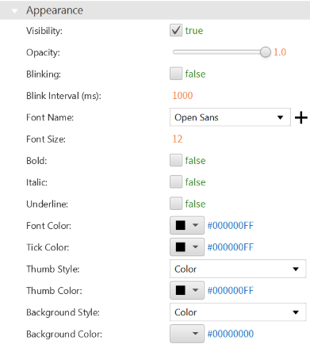
Task: Click the Opacity value 1.0
Action: tap(280, 52)
